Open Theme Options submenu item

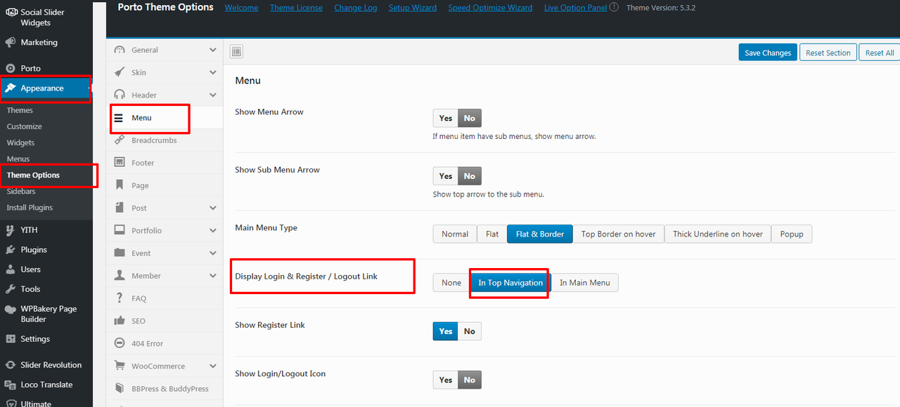coord(33,175)
